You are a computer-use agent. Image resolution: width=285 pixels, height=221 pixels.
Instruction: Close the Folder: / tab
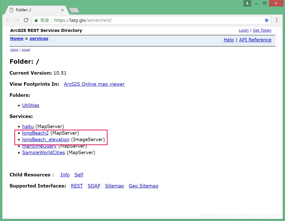click(62, 10)
